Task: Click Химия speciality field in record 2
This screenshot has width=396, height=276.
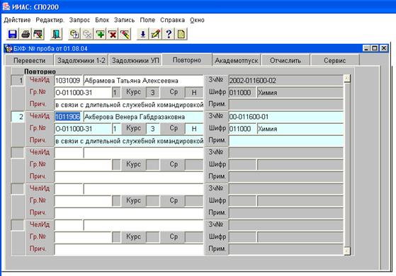Action: pos(300,129)
